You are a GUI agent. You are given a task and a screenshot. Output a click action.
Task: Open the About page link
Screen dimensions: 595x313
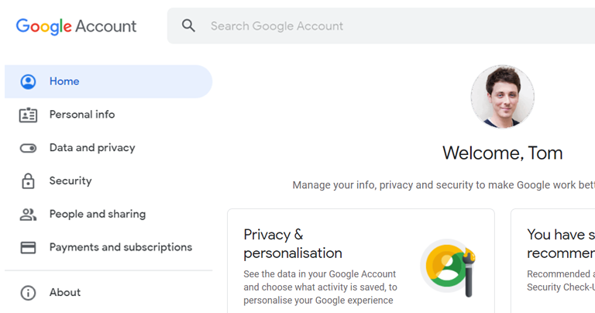coord(108,293)
